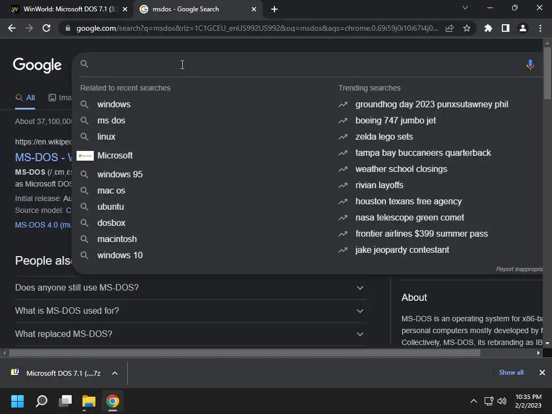Image resolution: width=552 pixels, height=414 pixels.
Task: Open the Images results tab
Action: (x=60, y=98)
